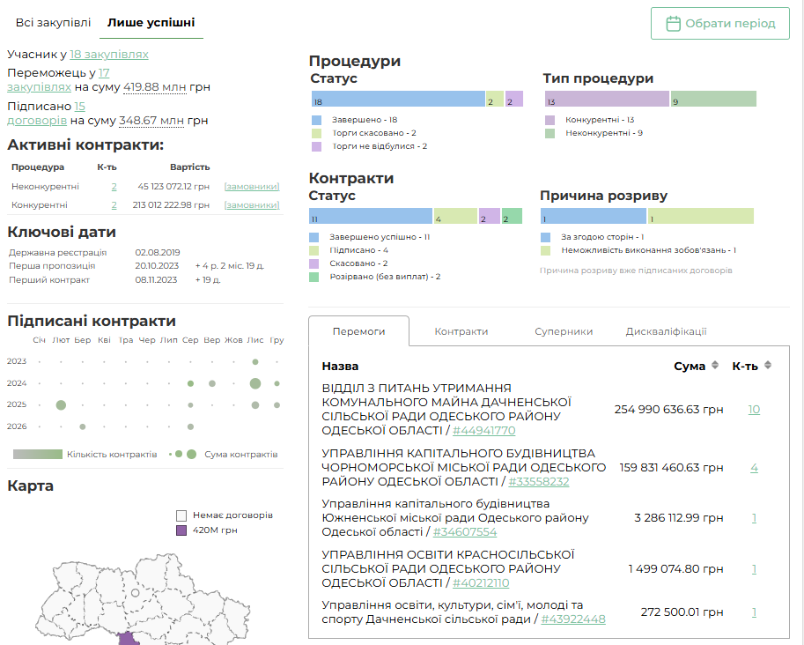Viewport: 804px width, 645px height.
Task: Switch to the Всі закупівлі tab
Action: [53, 23]
